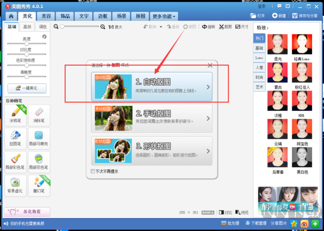Select the 局部变色笔 tool
The width and height of the screenshot is (324, 231).
[x=39, y=162]
